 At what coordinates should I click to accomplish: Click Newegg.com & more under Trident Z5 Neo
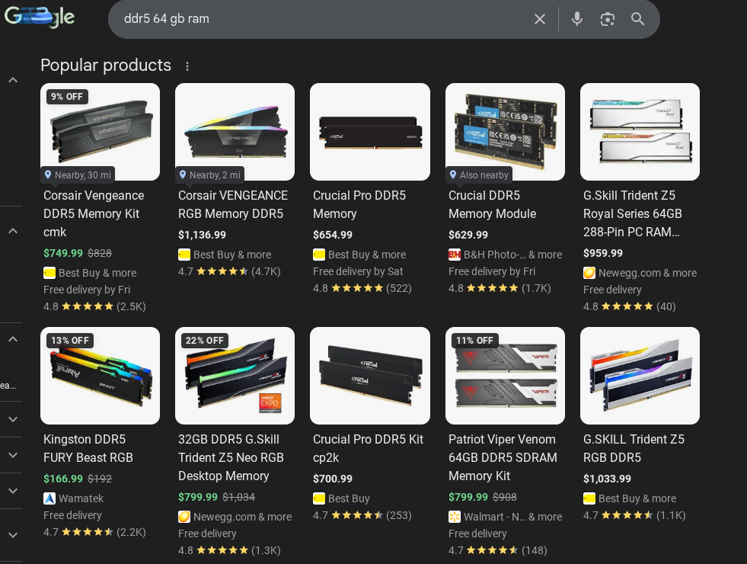click(x=235, y=517)
